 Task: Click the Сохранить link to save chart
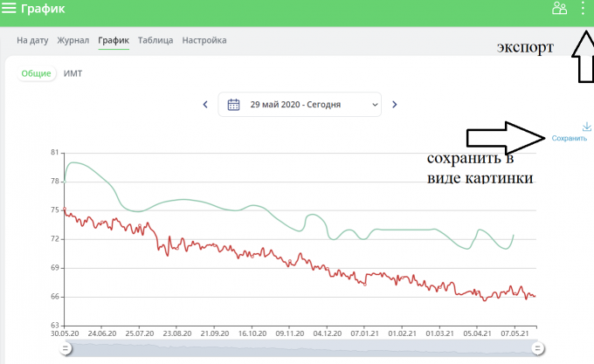tap(570, 139)
